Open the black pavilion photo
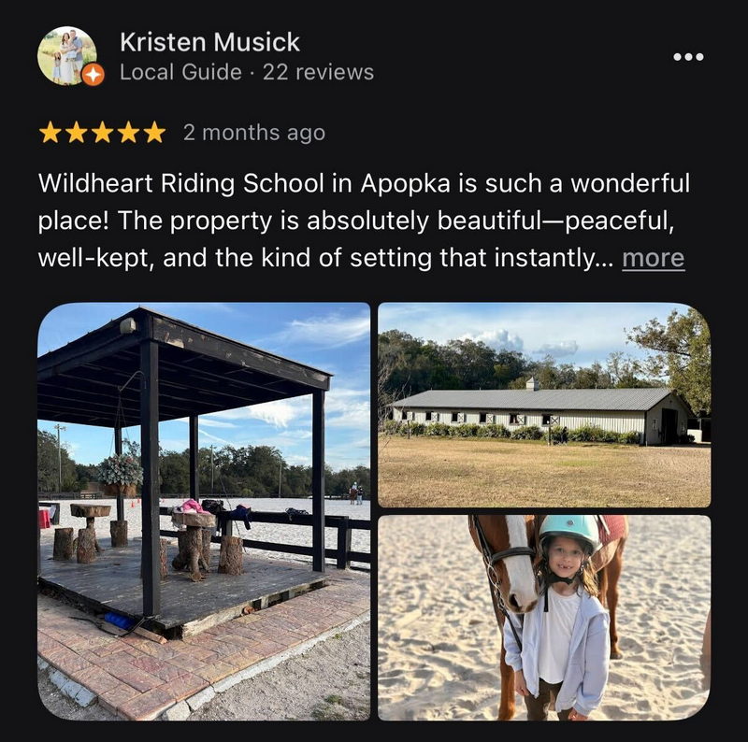Screen dimensions: 748x742 204,511
